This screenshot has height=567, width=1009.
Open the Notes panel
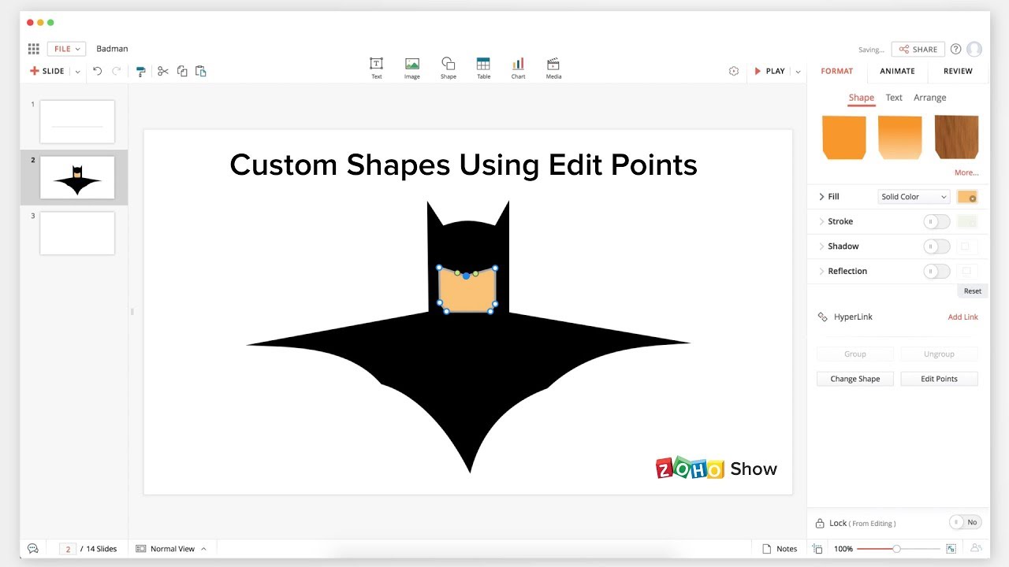click(x=780, y=548)
